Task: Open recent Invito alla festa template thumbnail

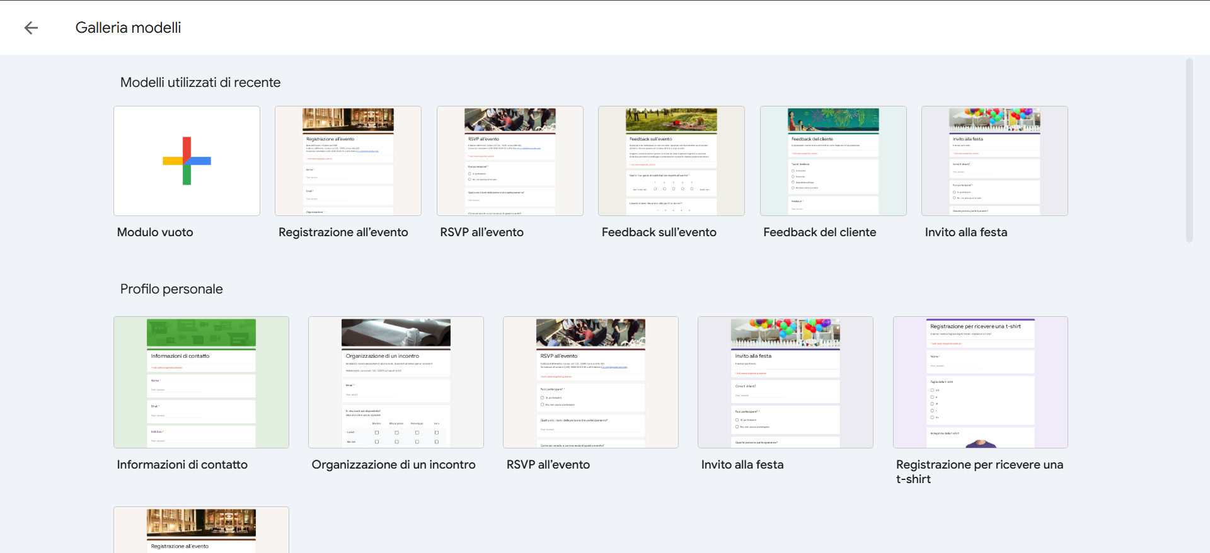Action: coord(994,161)
